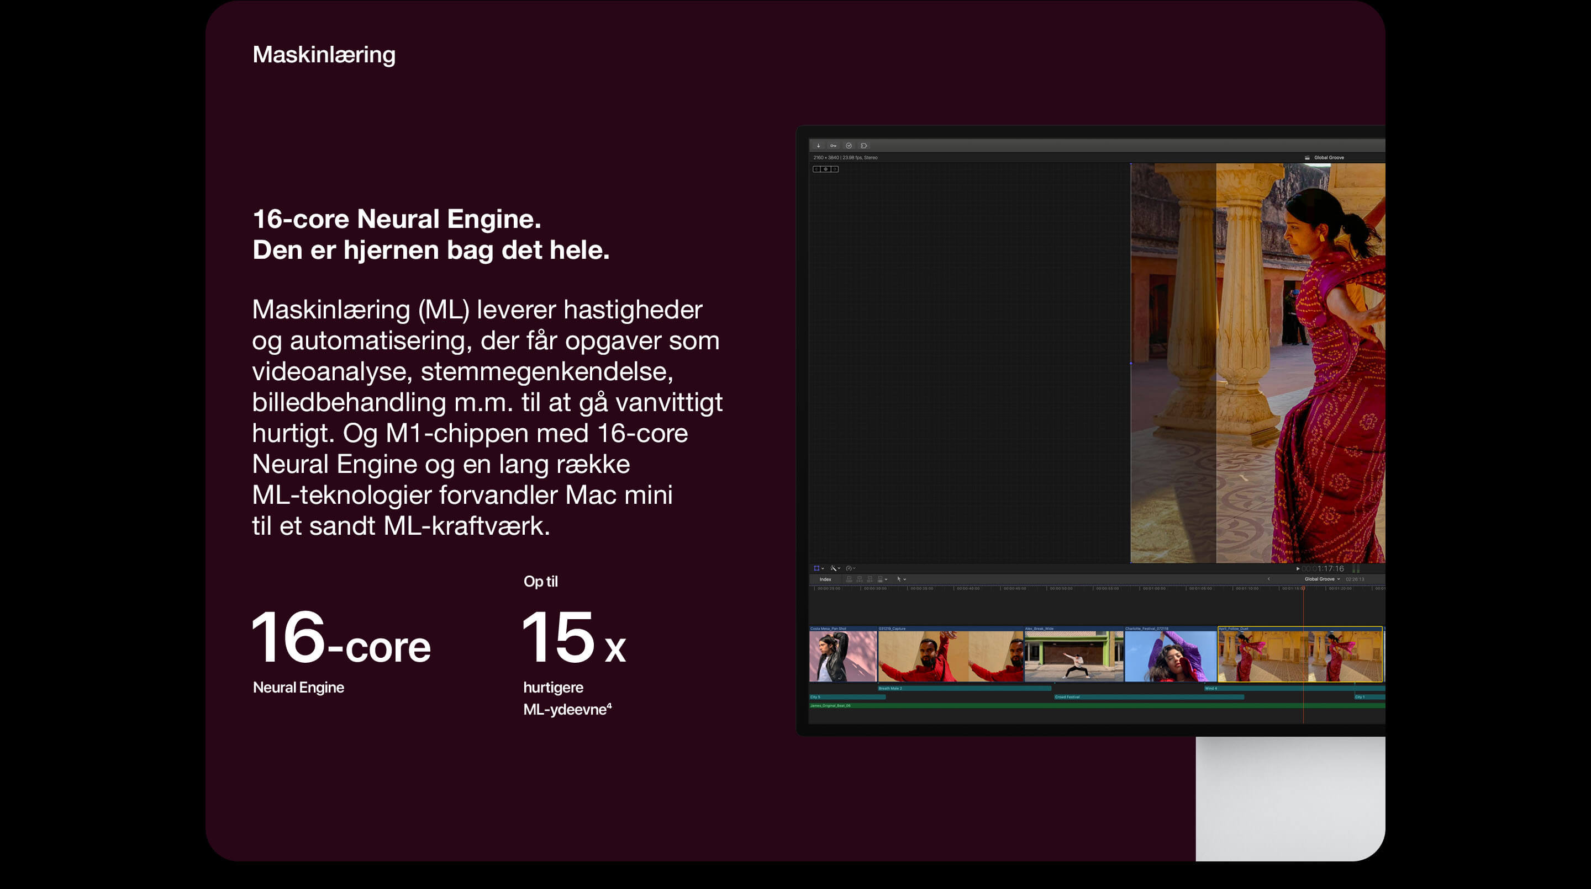Select the Charlotte_Festival_072118 clip
The image size is (1591, 889).
pos(1171,654)
